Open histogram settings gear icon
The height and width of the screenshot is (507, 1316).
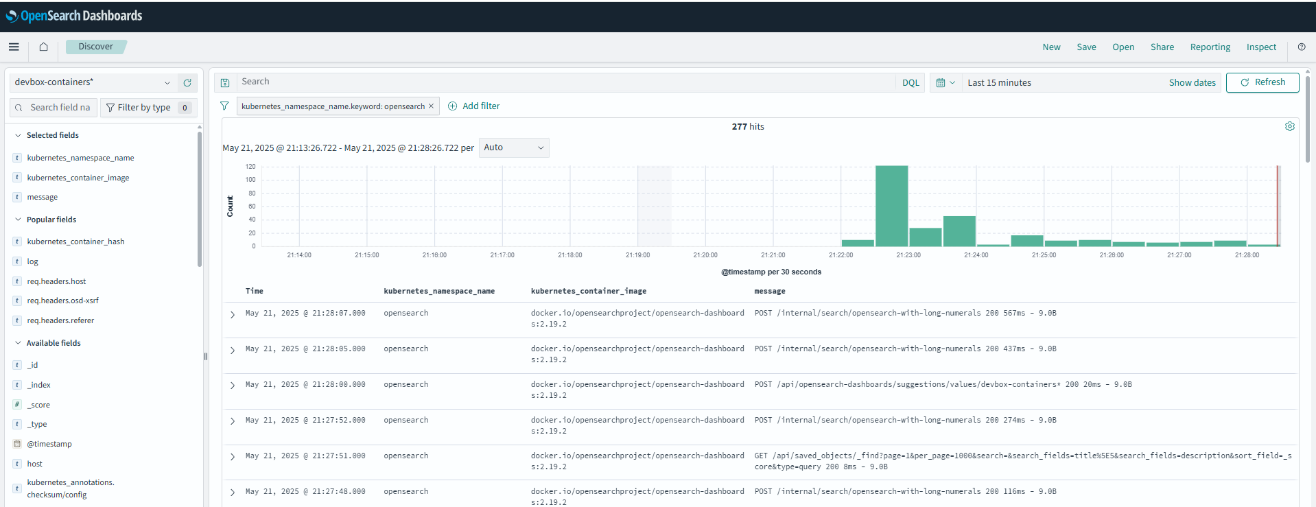pyautogui.click(x=1290, y=126)
